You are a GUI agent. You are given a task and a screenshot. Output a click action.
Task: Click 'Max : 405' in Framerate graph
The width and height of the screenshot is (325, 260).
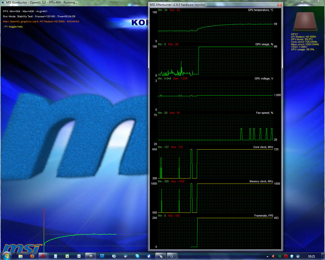click(174, 216)
